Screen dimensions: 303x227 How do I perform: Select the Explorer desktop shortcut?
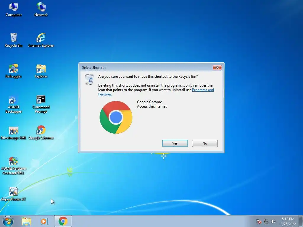41,71
